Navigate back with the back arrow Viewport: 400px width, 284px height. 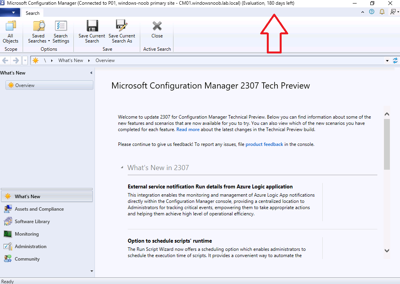click(x=5, y=60)
